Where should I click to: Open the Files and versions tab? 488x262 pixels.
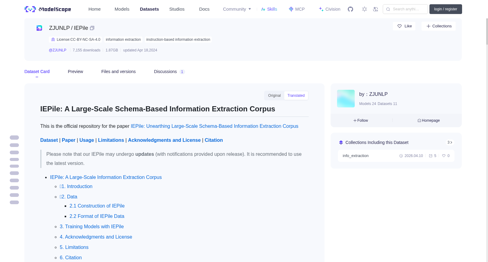[x=118, y=72]
